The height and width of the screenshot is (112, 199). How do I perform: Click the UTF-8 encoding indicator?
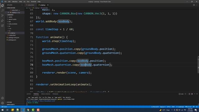169,107
